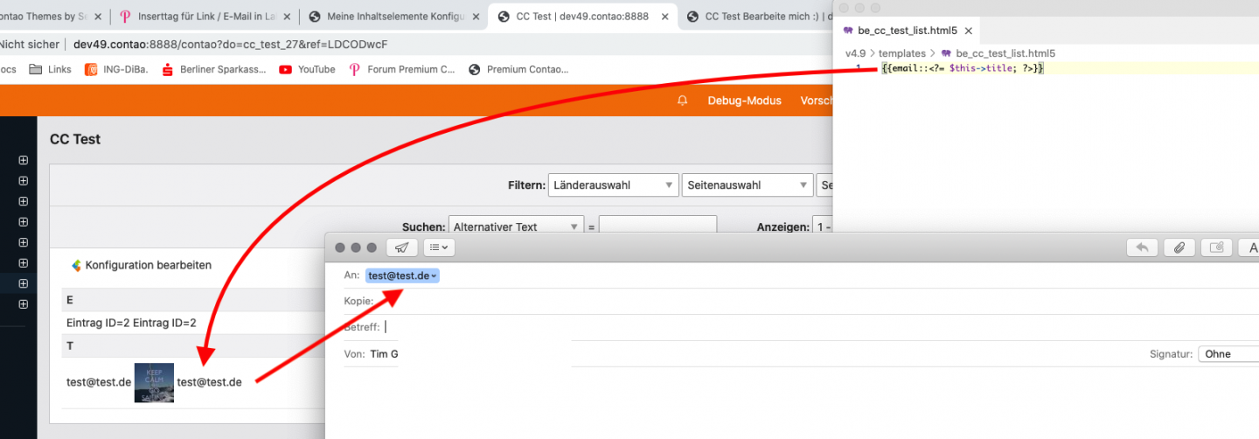Viewport: 1259px width, 439px height.
Task: Open the Links bookmarks folder
Action: [51, 69]
